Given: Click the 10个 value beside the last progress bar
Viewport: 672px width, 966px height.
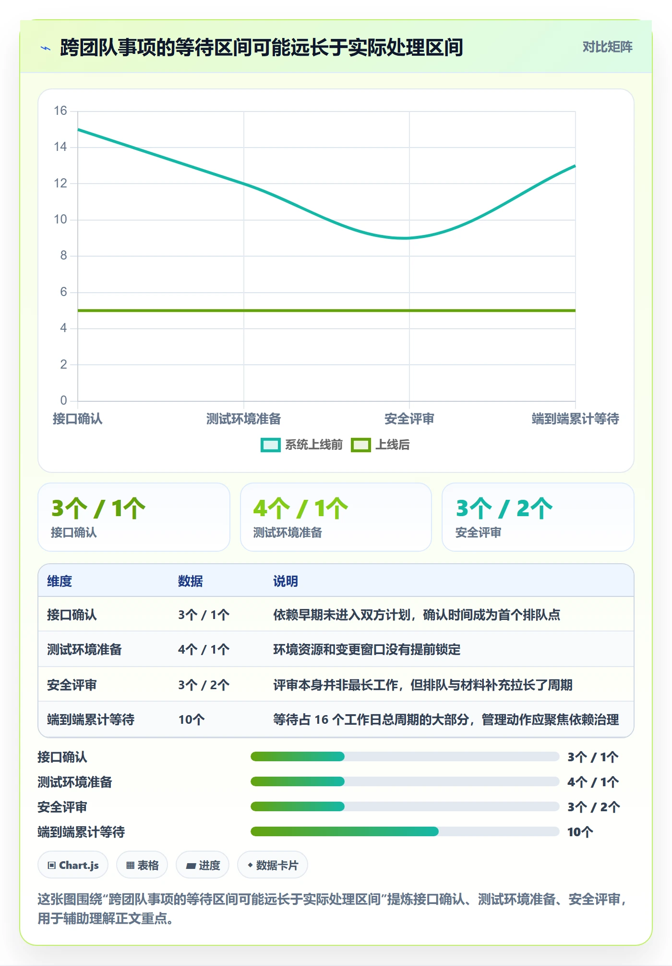Looking at the screenshot, I should [x=580, y=832].
